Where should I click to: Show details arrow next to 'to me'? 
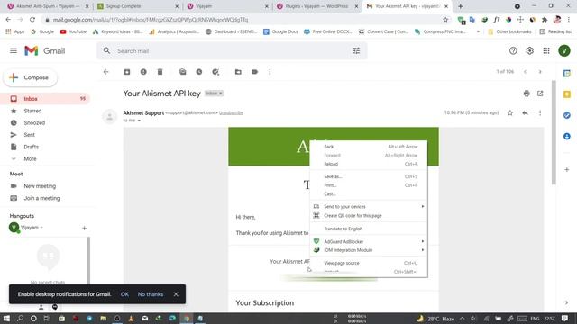click(139, 121)
